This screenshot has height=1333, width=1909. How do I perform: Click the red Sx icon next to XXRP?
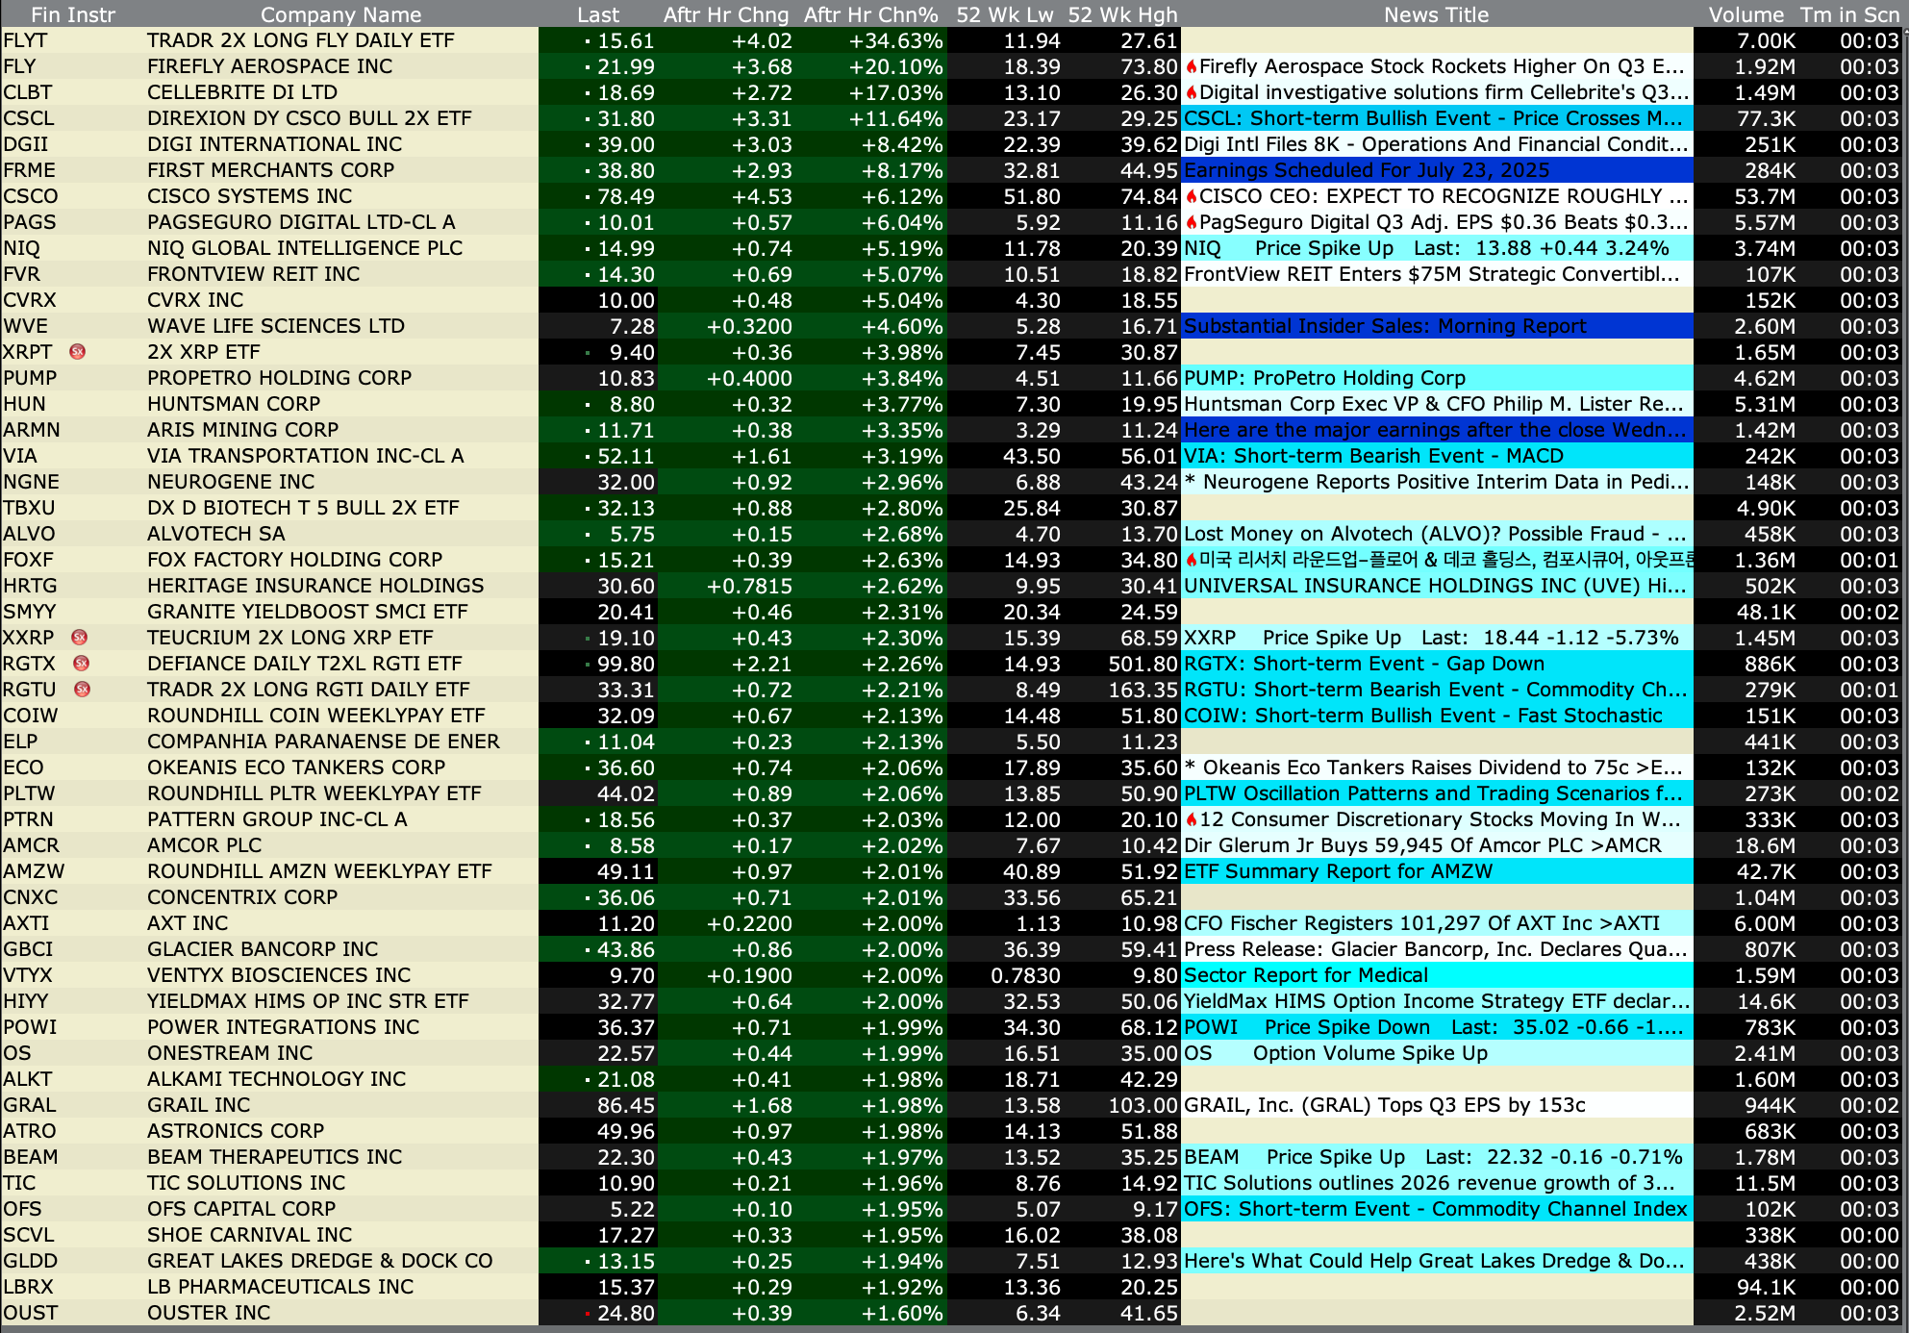(x=80, y=638)
